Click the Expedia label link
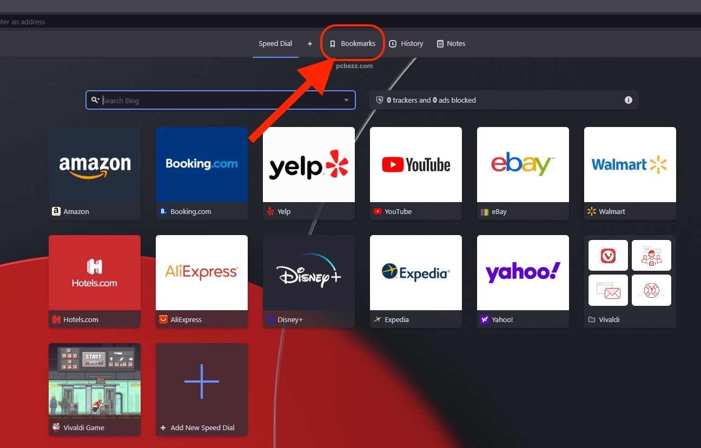This screenshot has width=701, height=448. (396, 320)
